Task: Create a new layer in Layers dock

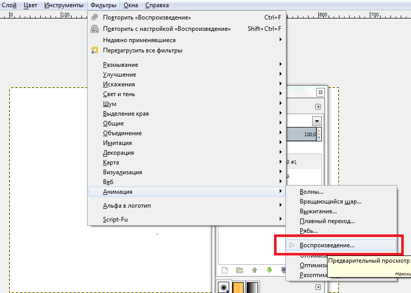Action: coord(225,270)
